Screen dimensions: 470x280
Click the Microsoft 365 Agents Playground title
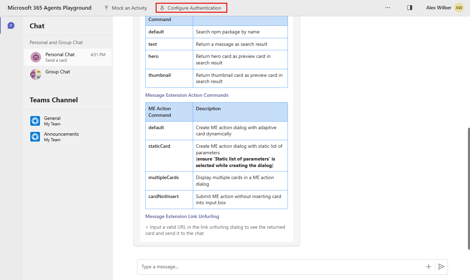[x=49, y=7]
